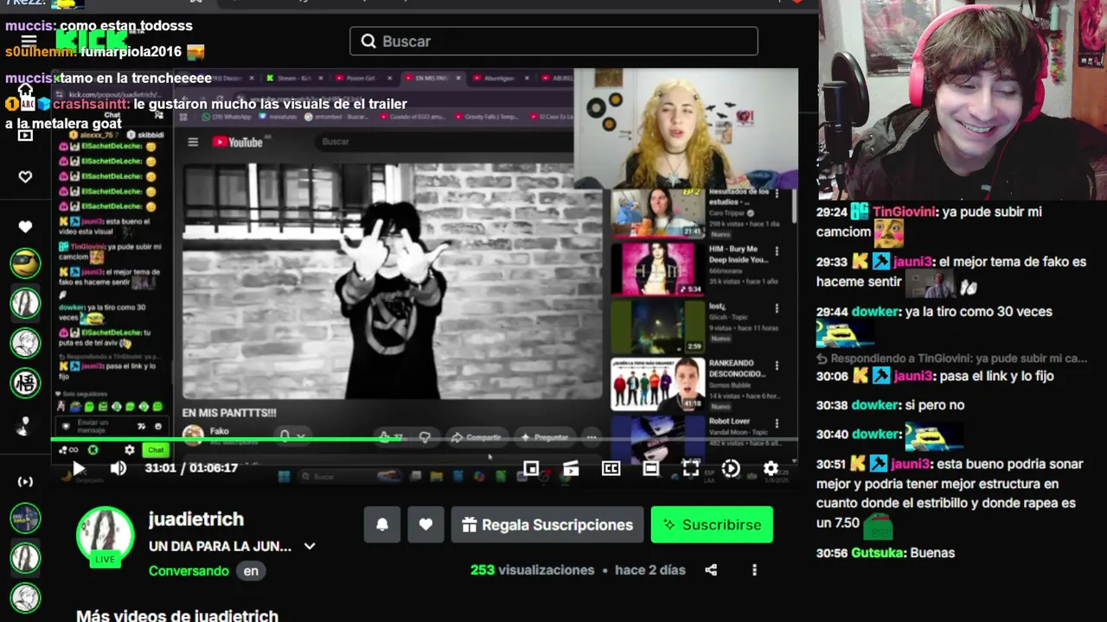
Task: Click username jauni3 at 29:33 in chat
Action: [912, 262]
